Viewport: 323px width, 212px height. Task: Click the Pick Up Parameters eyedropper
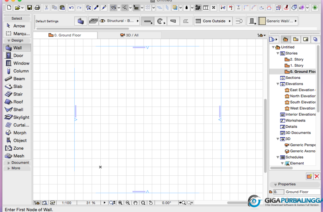(x=96, y=8)
